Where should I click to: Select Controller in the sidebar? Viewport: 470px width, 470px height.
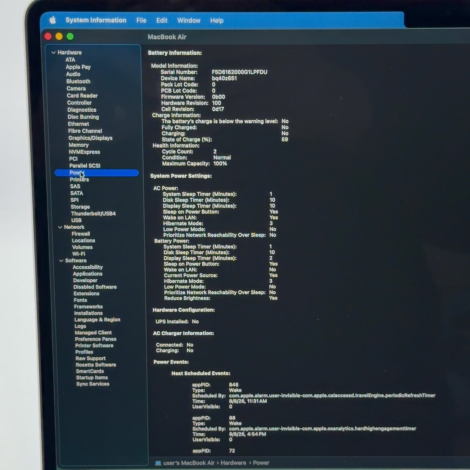point(79,103)
